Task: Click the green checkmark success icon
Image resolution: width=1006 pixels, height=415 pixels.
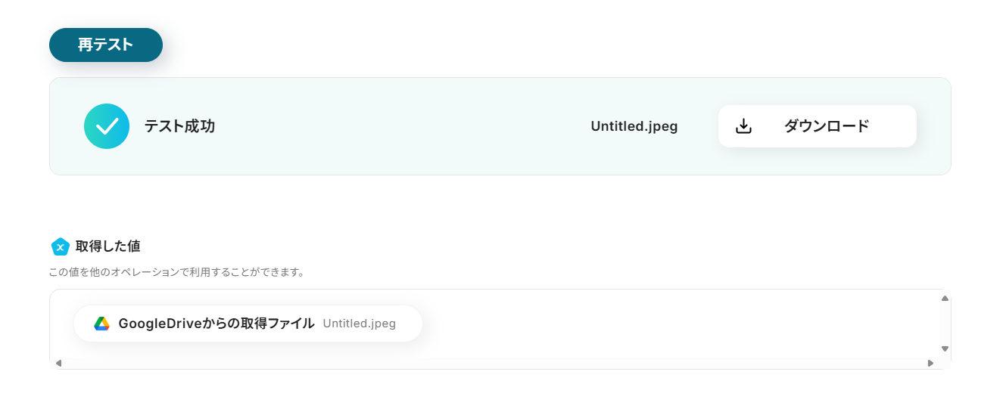Action: 107,126
